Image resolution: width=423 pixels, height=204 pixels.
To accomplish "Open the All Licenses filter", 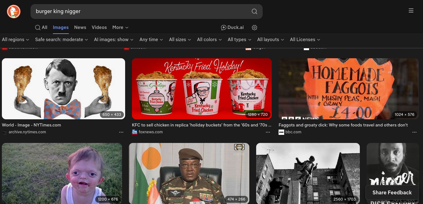I will click(x=305, y=40).
